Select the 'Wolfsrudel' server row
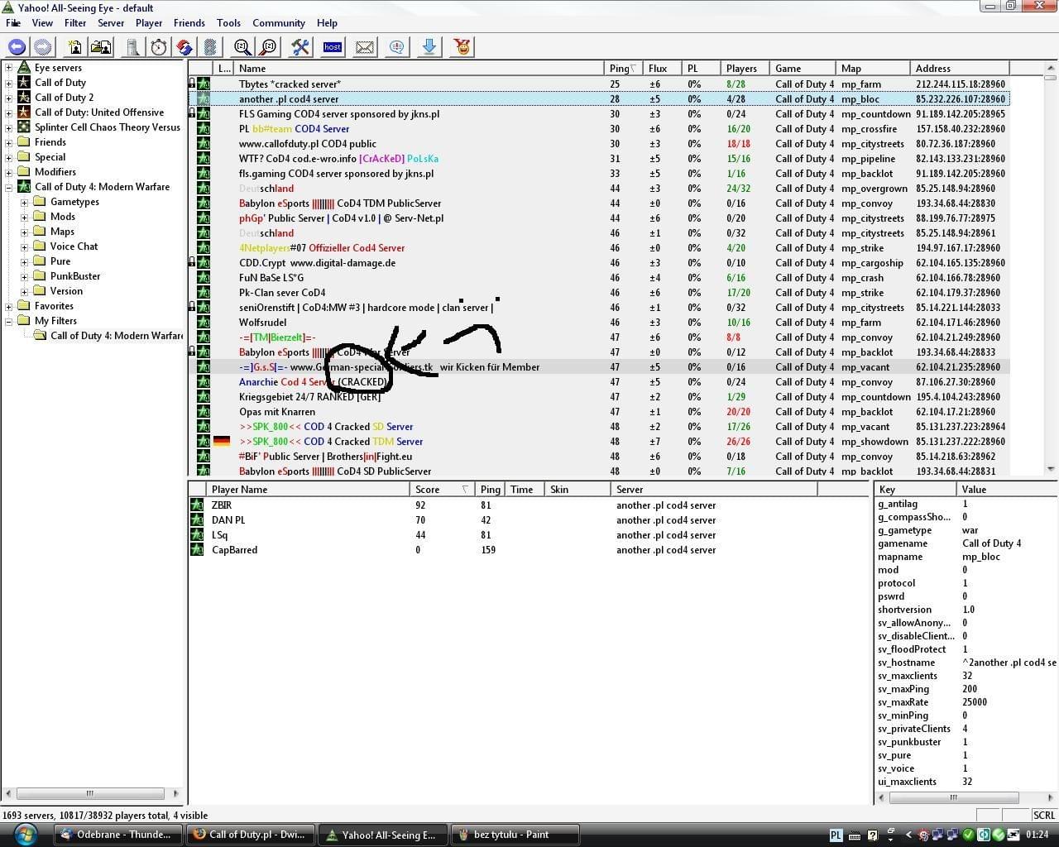Screen dimensions: 1059x847 click(x=599, y=323)
